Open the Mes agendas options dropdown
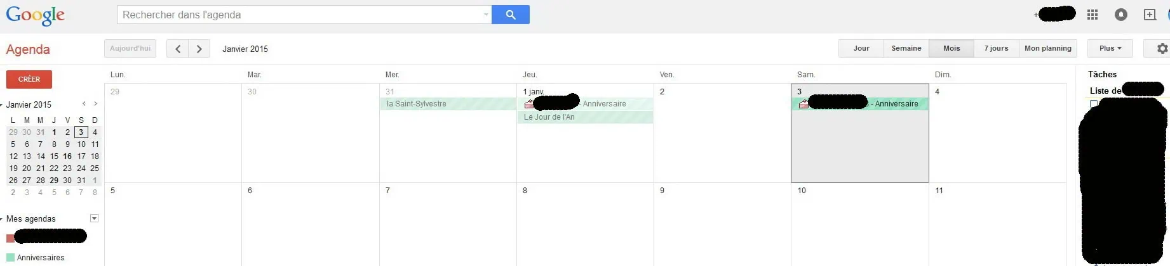1170x266 pixels. [94, 218]
